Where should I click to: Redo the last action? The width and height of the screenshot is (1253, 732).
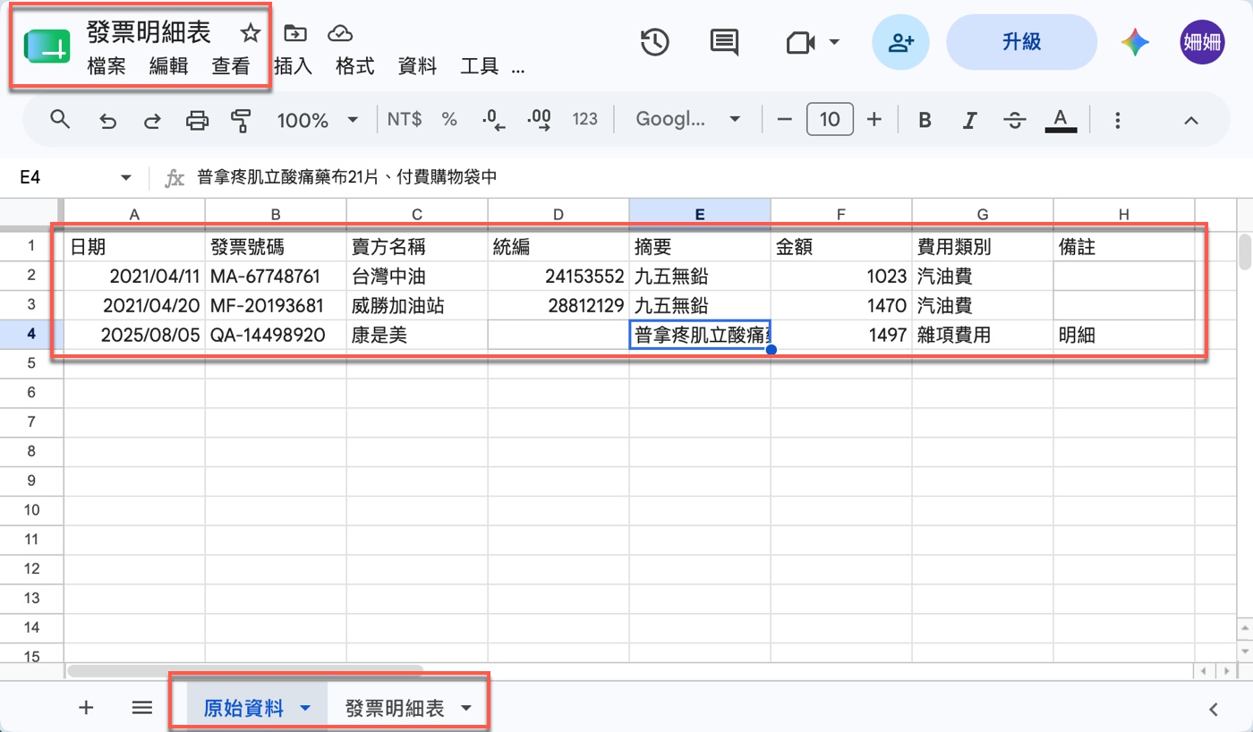point(152,120)
